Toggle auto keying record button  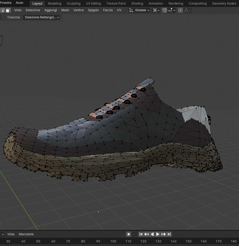(x=129, y=234)
